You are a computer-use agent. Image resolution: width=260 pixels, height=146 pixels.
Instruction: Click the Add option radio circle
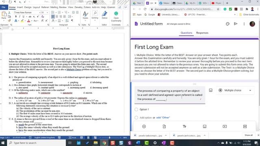(136, 118)
